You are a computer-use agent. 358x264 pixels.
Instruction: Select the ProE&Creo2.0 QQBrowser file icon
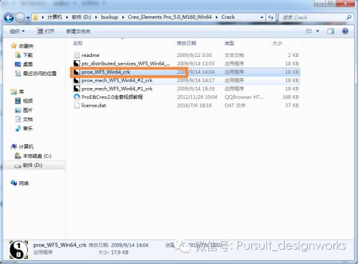76,97
